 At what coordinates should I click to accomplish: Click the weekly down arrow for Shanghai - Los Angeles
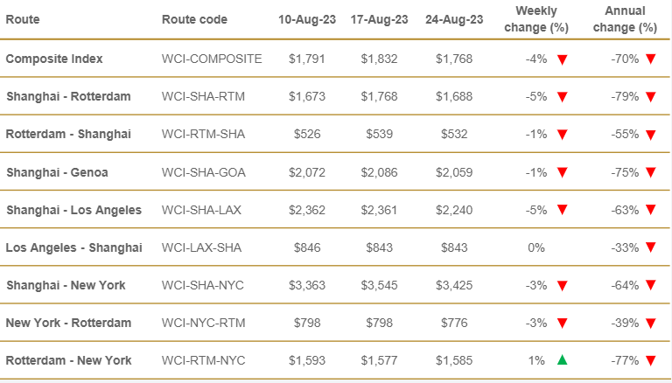(563, 210)
